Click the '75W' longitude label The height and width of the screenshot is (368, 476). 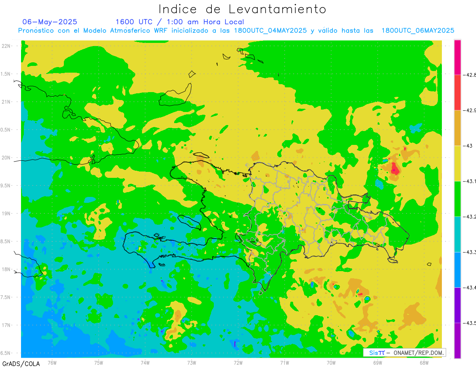click(99, 362)
